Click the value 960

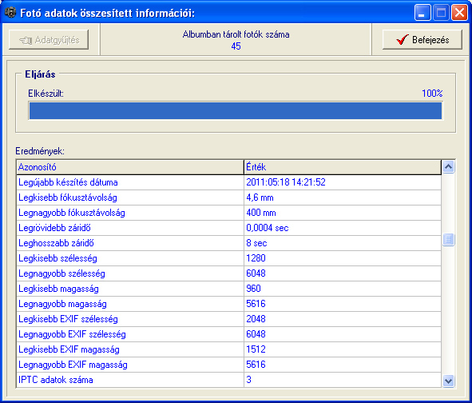coord(253,289)
